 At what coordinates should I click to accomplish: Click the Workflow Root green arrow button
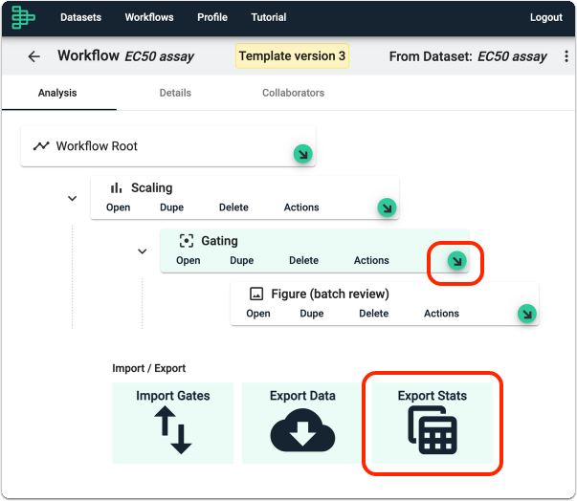(x=302, y=154)
